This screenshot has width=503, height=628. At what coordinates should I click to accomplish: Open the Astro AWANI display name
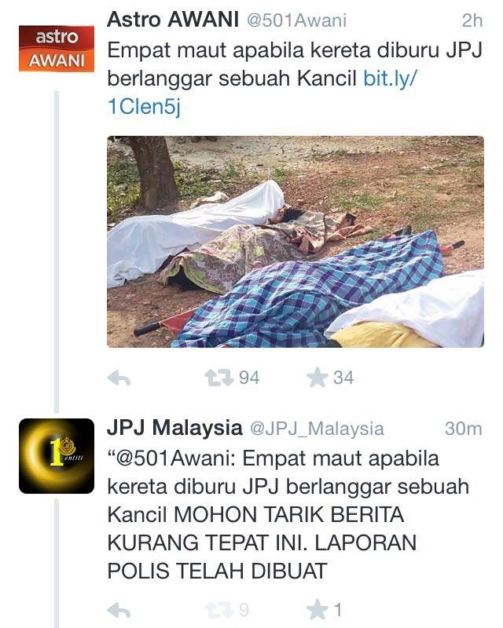tap(173, 20)
